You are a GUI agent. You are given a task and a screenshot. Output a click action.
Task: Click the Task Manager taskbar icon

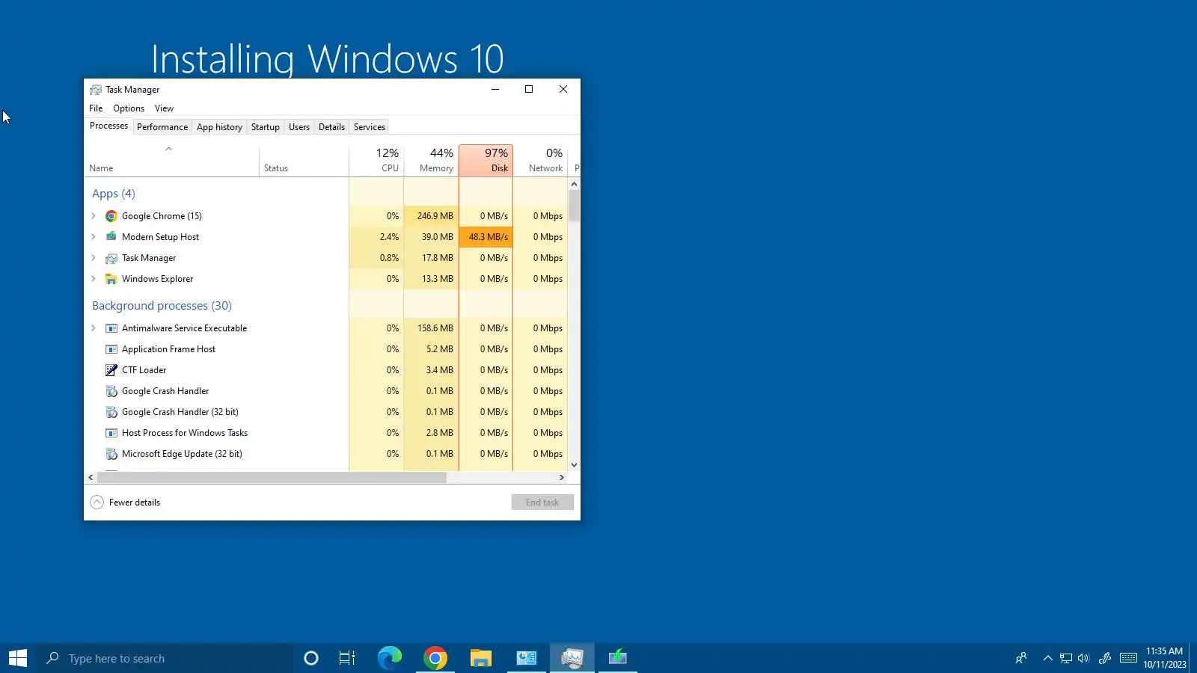point(572,658)
